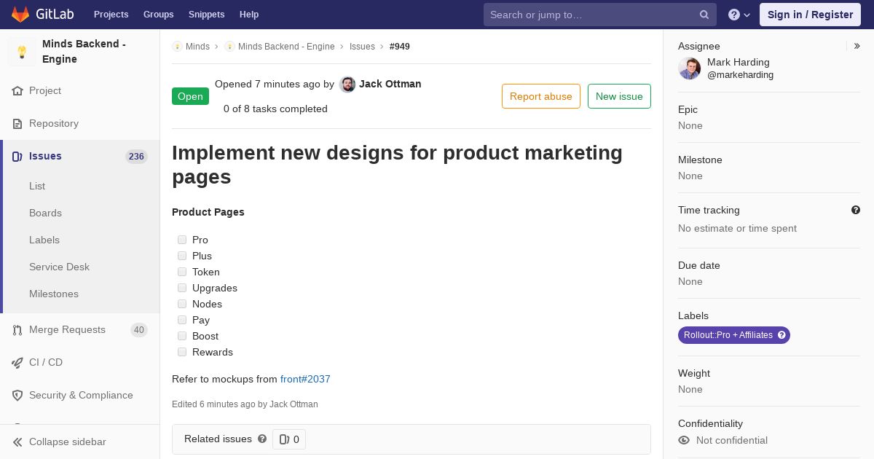
Task: Click the Minds Backend - Engine breadcrumb
Action: [x=286, y=47]
